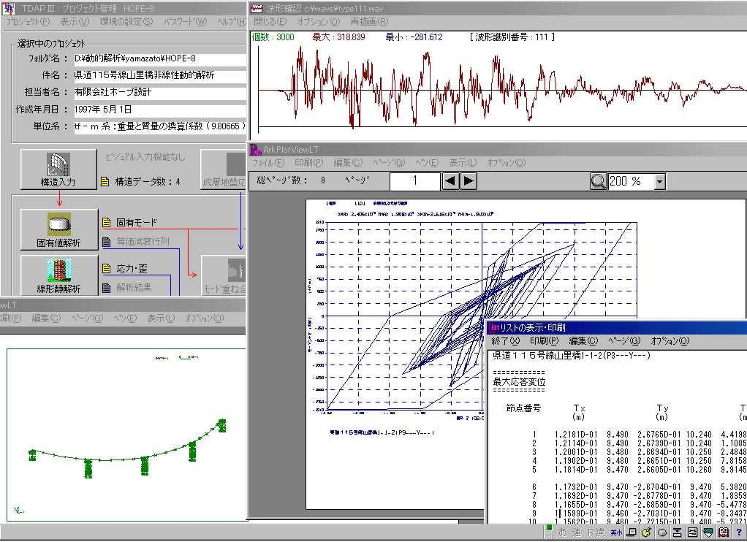Click the magnifier zoom icon in ArkPlotViewLT
Screen dimensions: 747x542
[599, 181]
